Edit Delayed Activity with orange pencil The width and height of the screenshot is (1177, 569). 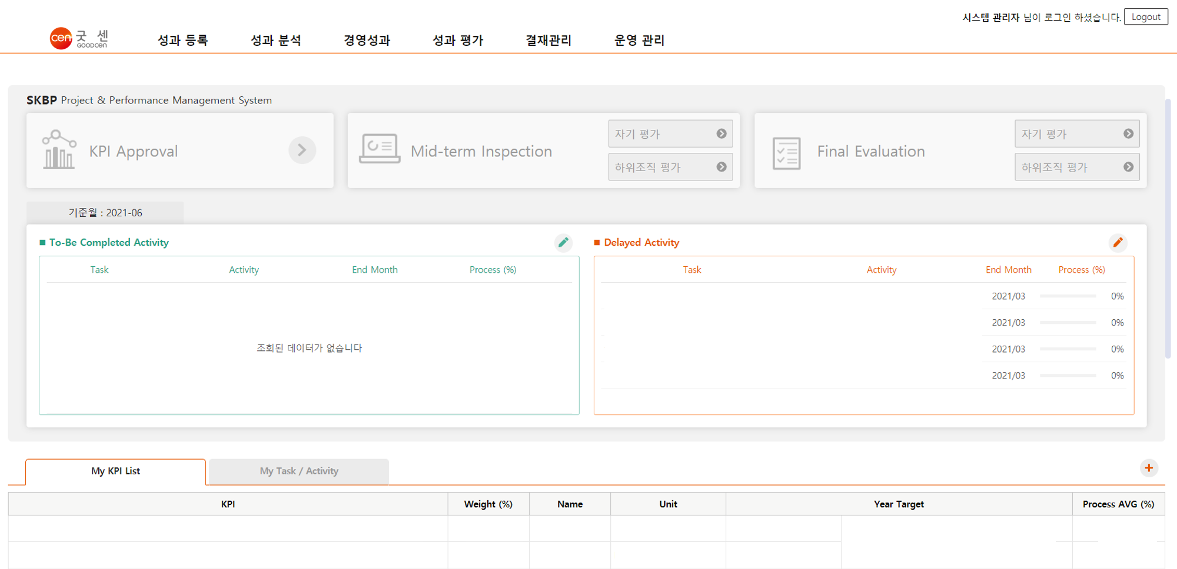[1118, 242]
